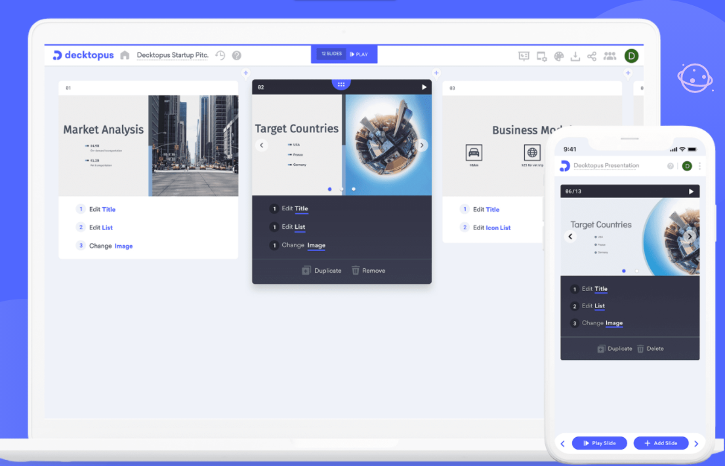
Task: Open the green D user avatar on laptop
Action: (631, 56)
